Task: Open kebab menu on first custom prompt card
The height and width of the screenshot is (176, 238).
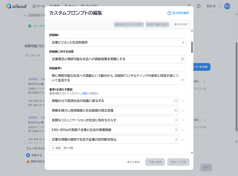Action: coord(204,81)
